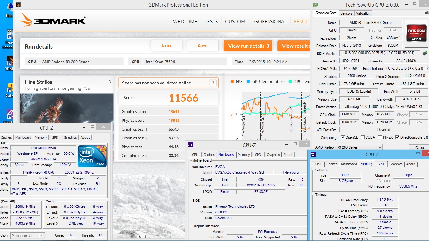Switch to the Sensors tab in GPU-Z
429x241 pixels.
click(346, 13)
